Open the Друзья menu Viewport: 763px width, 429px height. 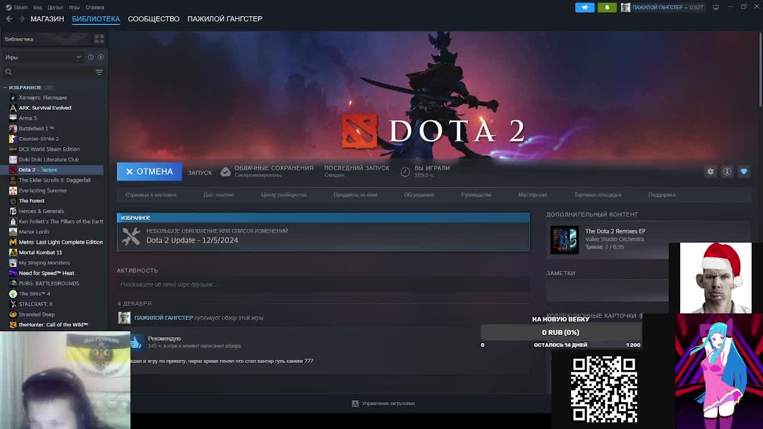point(55,7)
